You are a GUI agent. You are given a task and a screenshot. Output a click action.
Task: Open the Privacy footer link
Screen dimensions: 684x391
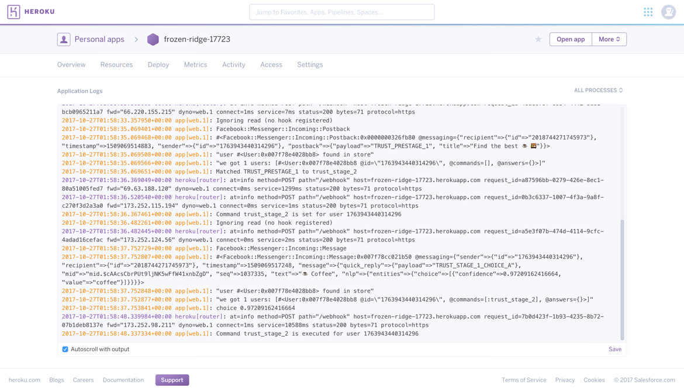tap(565, 380)
